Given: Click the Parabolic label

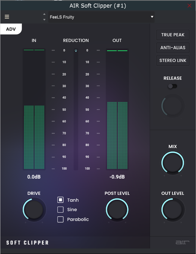Looking at the screenshot, I should (x=78, y=219).
